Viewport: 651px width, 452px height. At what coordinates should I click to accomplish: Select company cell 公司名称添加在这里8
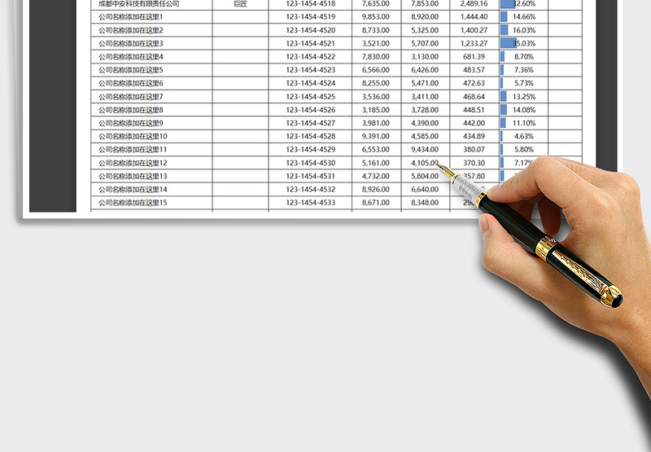tap(151, 110)
